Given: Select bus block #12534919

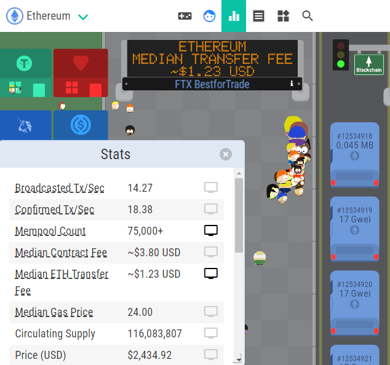Looking at the screenshot, I should tap(355, 229).
